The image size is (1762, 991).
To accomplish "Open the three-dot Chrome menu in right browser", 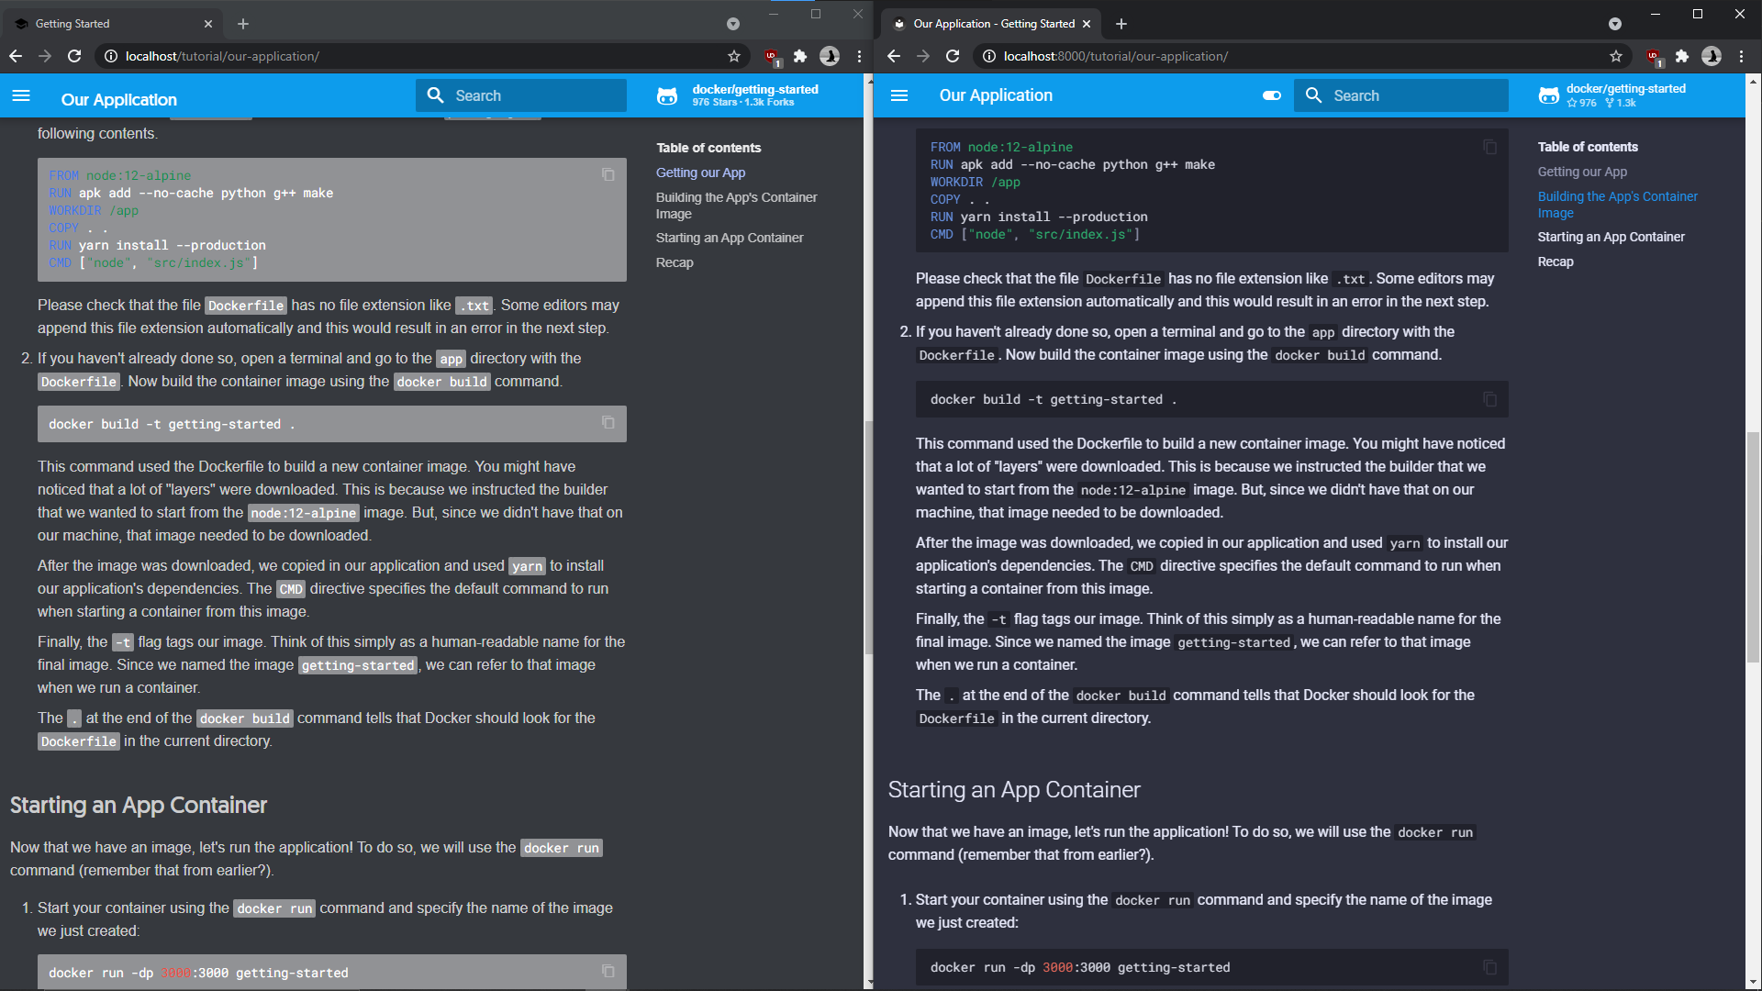I will click(1741, 56).
